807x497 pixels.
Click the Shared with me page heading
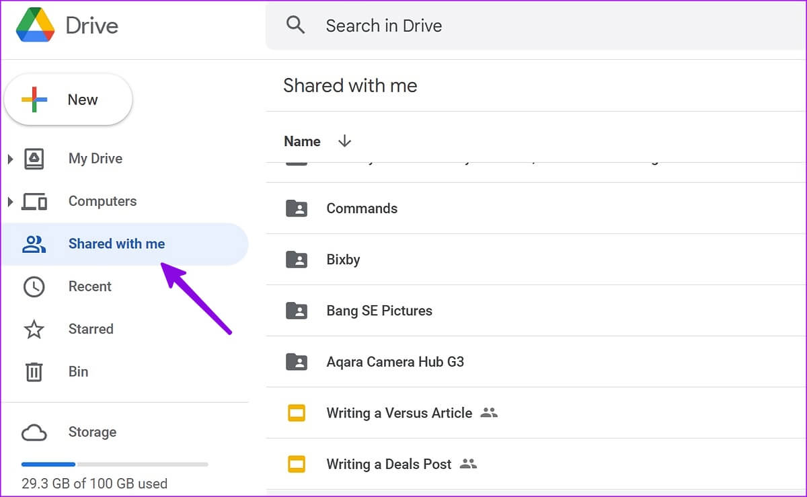tap(350, 86)
